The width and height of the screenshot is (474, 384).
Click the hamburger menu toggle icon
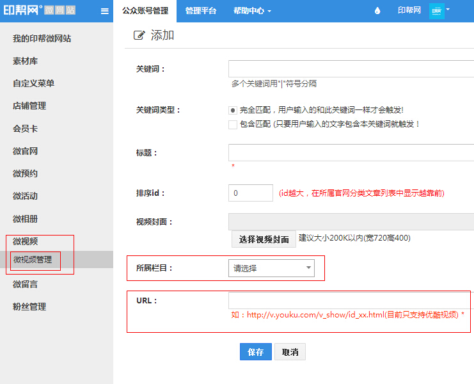pyautogui.click(x=105, y=11)
